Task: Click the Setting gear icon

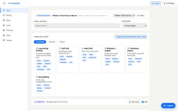Action: click(x=4, y=40)
